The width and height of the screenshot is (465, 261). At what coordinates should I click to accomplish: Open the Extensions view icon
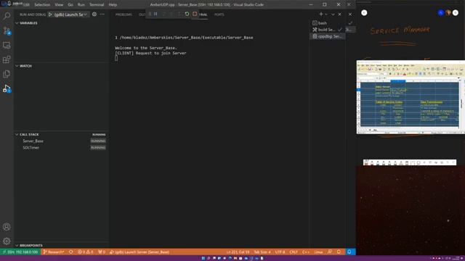(7, 59)
